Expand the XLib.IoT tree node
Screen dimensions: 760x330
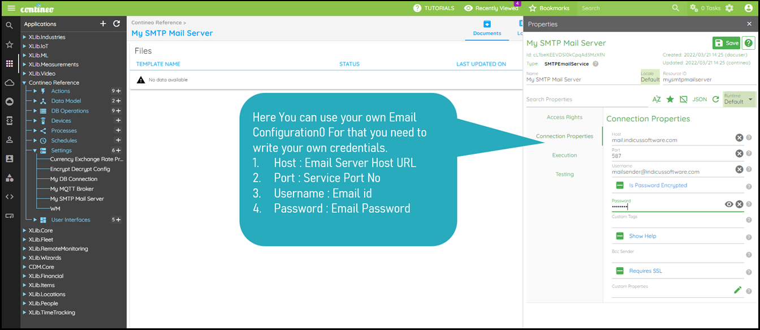pyautogui.click(x=24, y=46)
